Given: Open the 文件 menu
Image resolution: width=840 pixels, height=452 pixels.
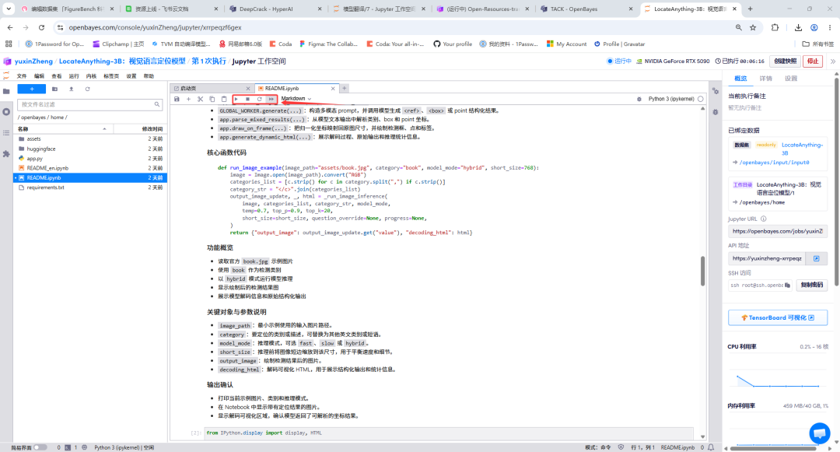Looking at the screenshot, I should (22, 76).
